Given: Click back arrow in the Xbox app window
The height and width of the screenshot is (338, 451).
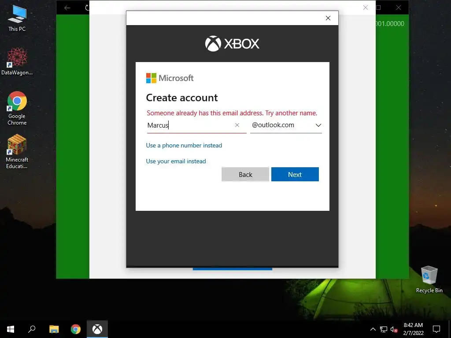Looking at the screenshot, I should [x=67, y=8].
